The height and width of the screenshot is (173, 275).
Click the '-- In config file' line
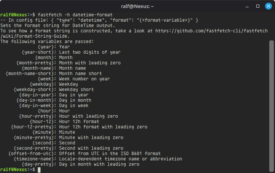(x=99, y=20)
